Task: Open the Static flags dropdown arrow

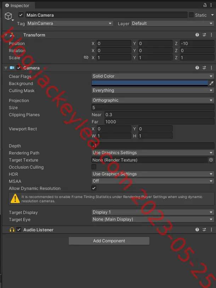Action: (x=212, y=15)
